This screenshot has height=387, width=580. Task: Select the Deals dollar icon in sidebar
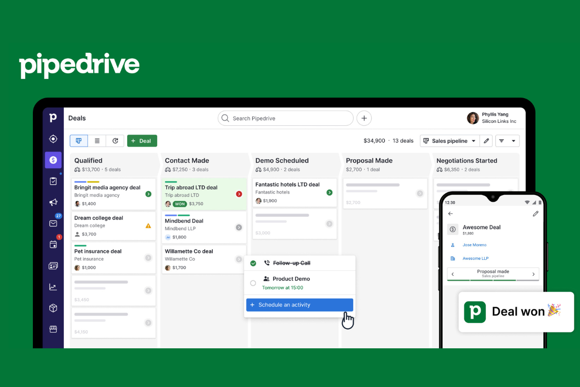pos(53,160)
